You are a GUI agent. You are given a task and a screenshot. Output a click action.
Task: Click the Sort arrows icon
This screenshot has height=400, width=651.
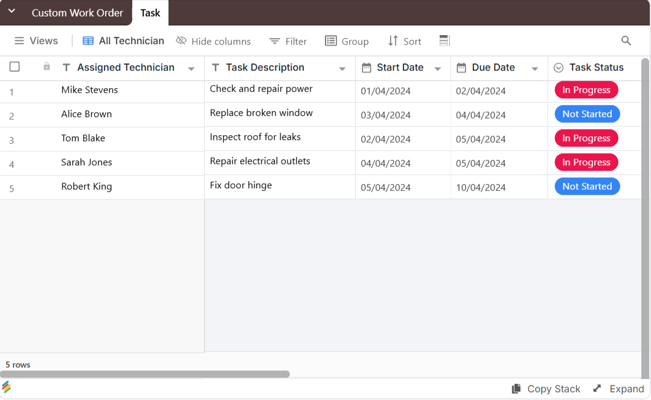point(393,40)
